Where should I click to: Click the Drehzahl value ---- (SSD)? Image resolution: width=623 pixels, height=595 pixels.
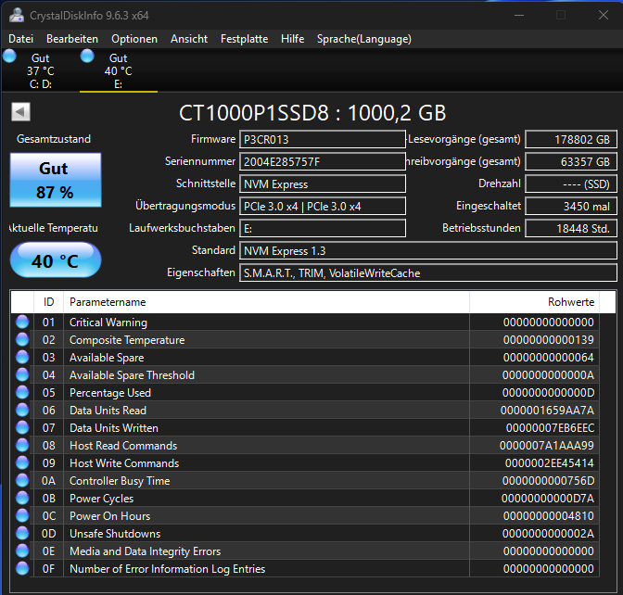(570, 184)
